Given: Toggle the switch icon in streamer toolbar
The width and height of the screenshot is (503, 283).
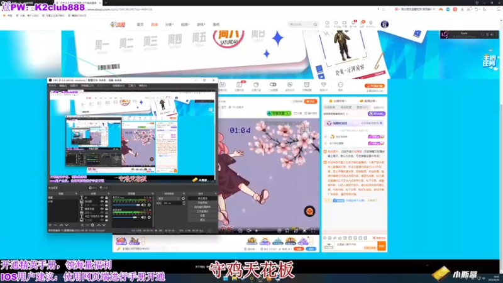Looking at the screenshot, I should pyautogui.click(x=273, y=85).
